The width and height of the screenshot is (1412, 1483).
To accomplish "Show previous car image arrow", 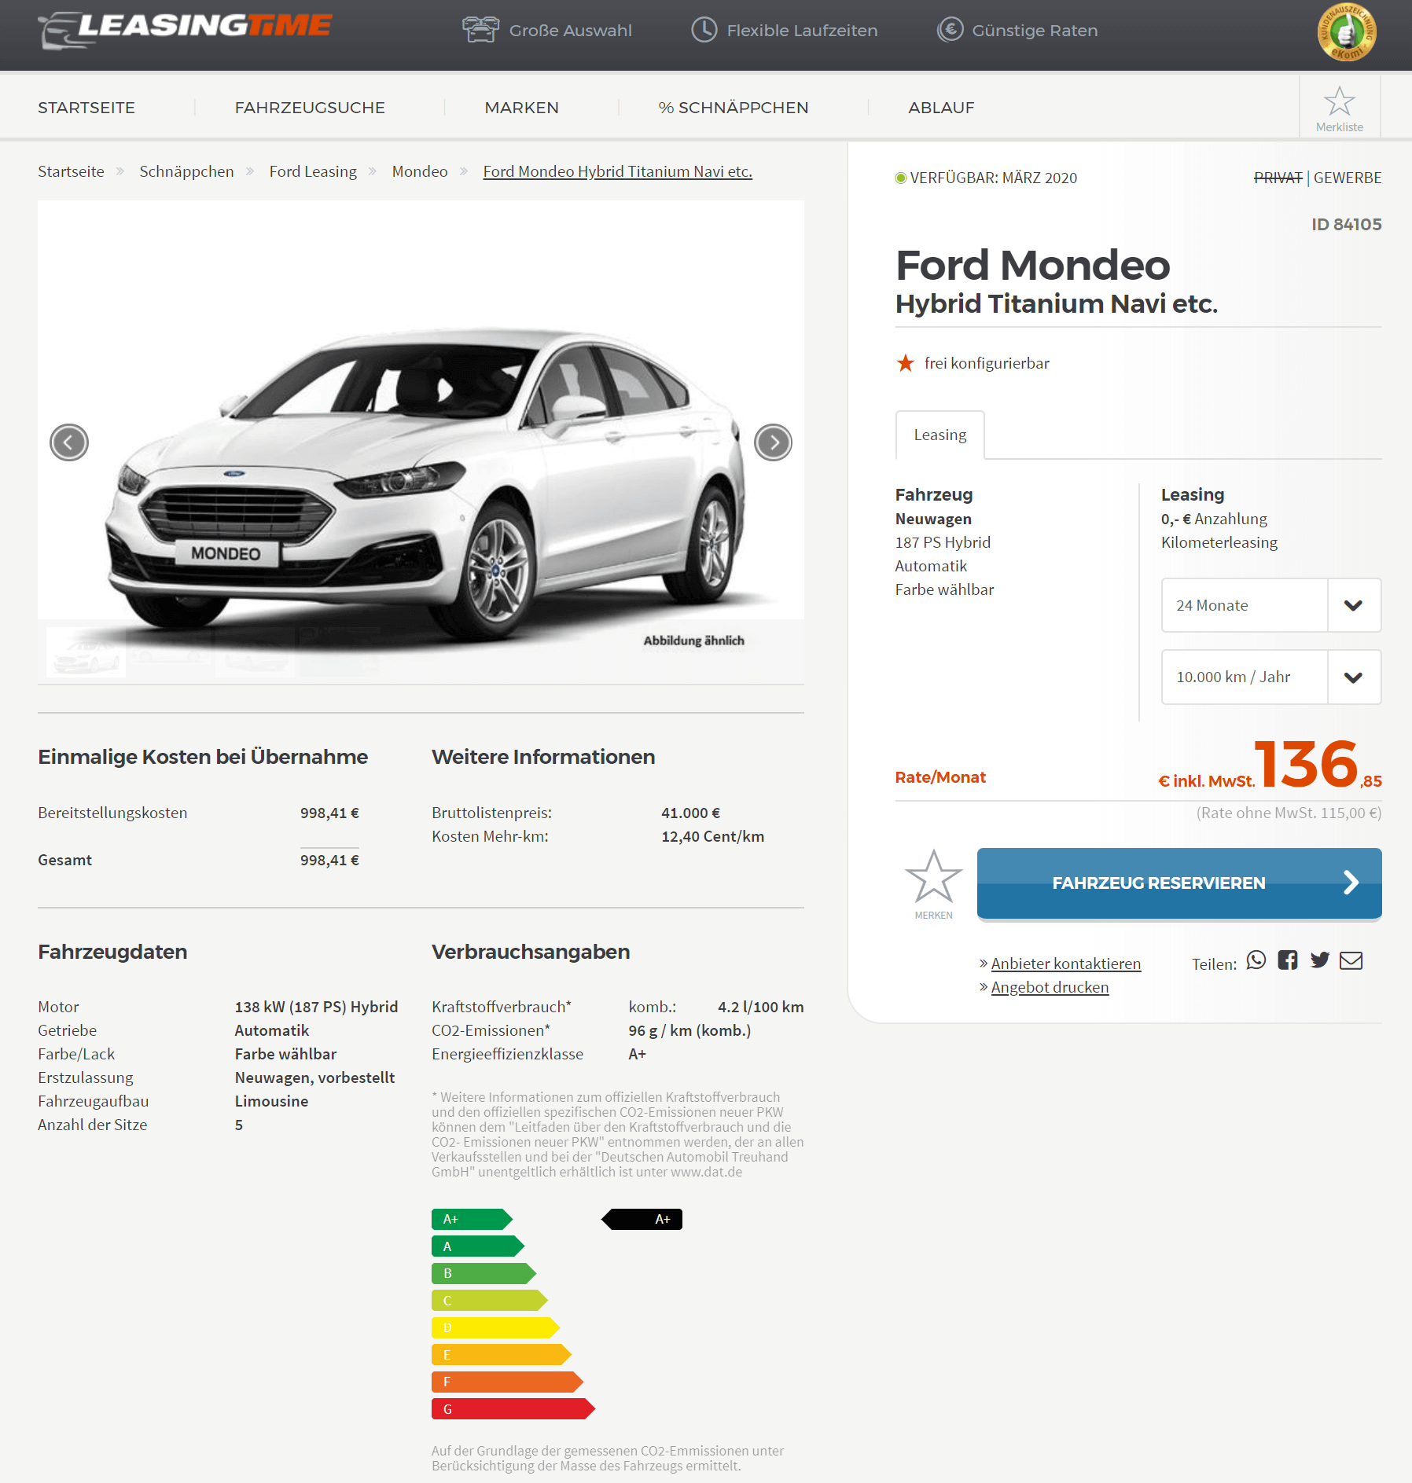I will [x=69, y=442].
